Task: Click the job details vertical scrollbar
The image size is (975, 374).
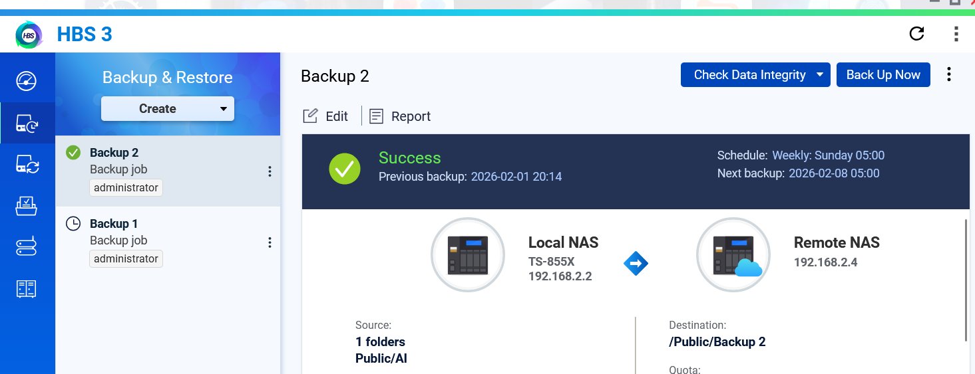Action: tap(966, 279)
